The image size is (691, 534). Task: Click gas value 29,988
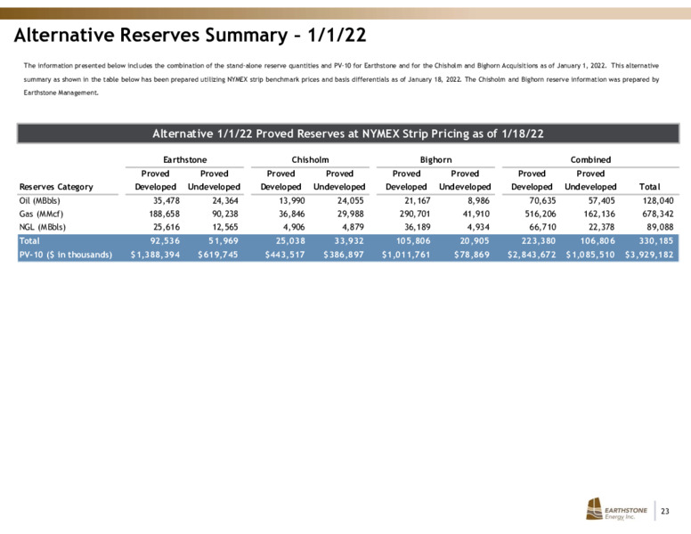point(350,214)
